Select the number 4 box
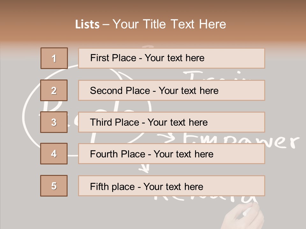The width and height of the screenshot is (306, 229). 54,154
